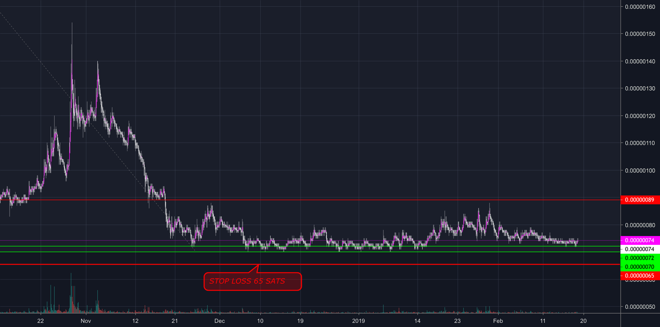660x327 pixels.
Task: Select the magenta 0.00000074 price tag
Action: (x=641, y=241)
